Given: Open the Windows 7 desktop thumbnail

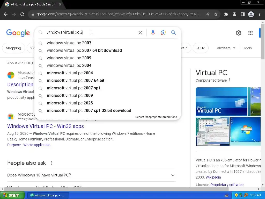Looking at the screenshot, I should coord(245,131).
